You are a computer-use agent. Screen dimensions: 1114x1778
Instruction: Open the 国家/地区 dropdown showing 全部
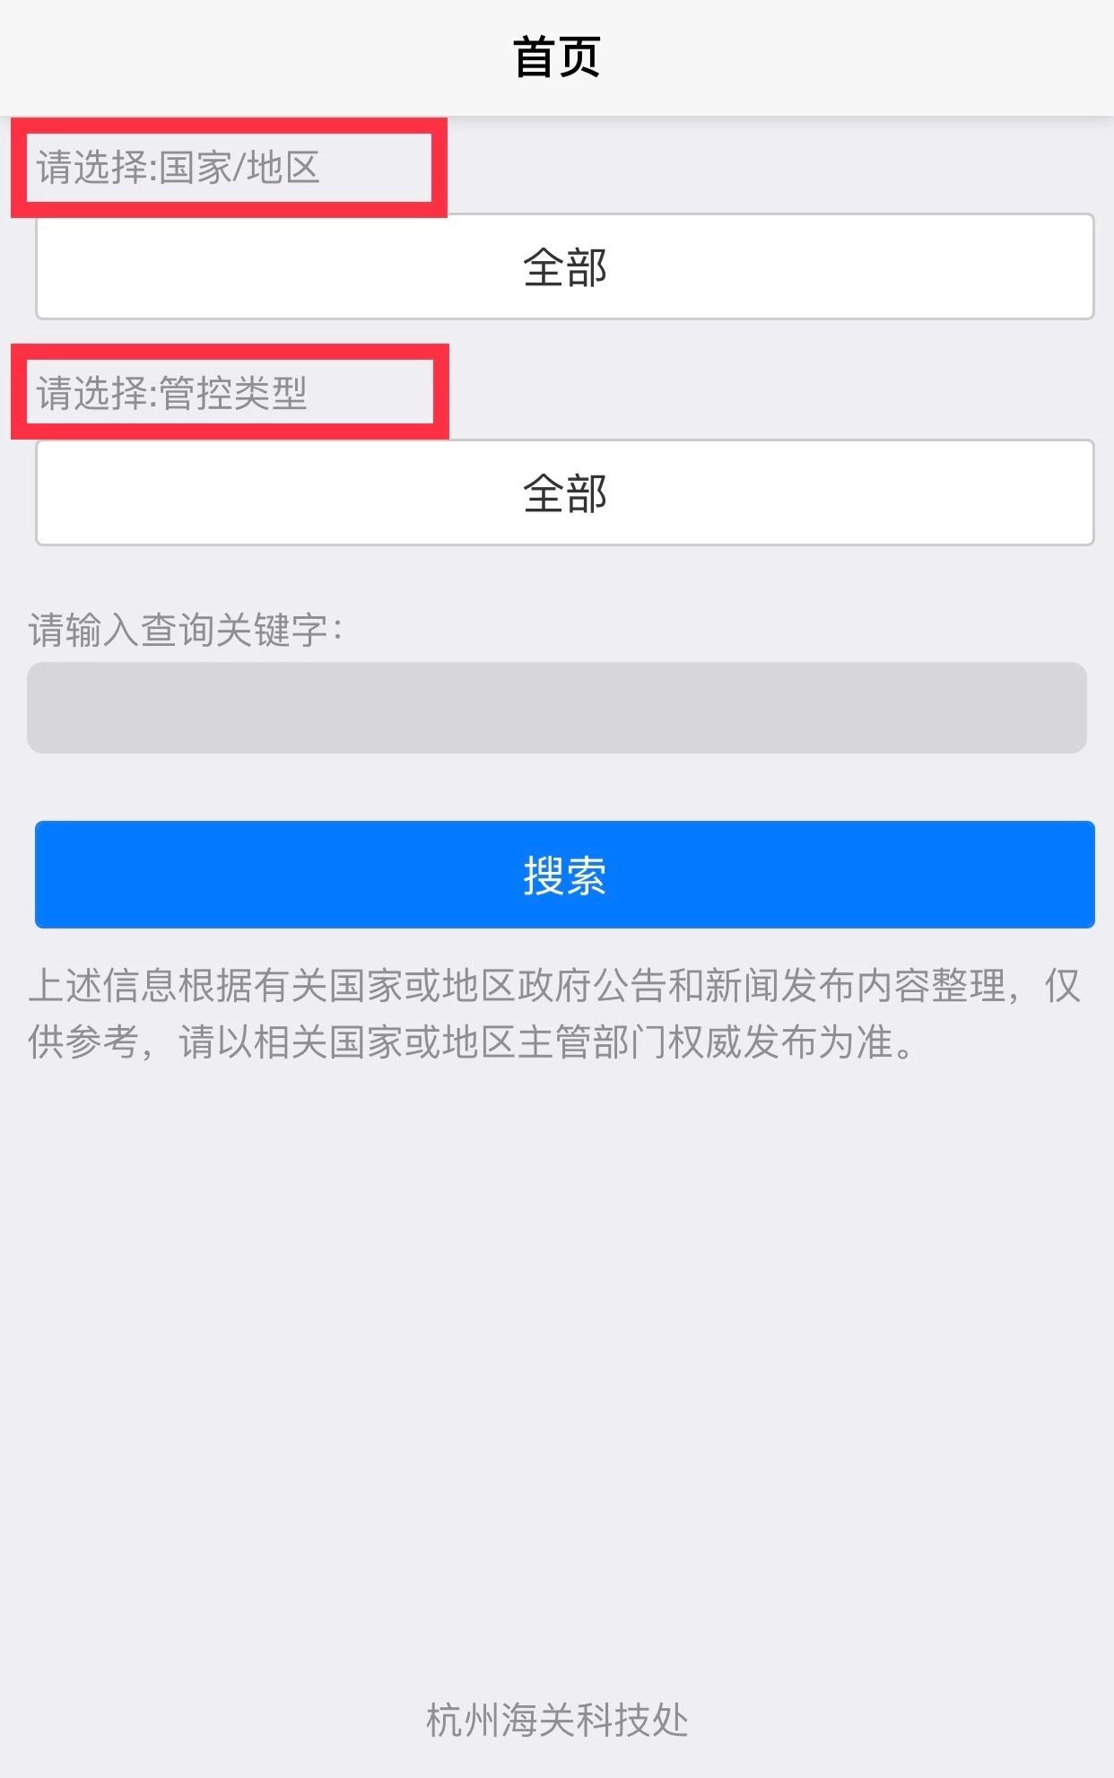[x=565, y=266]
